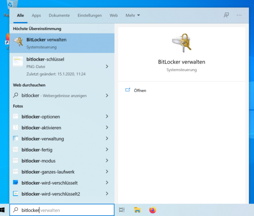
Task: Select the bitlocker-modus result text
Action: (39, 161)
